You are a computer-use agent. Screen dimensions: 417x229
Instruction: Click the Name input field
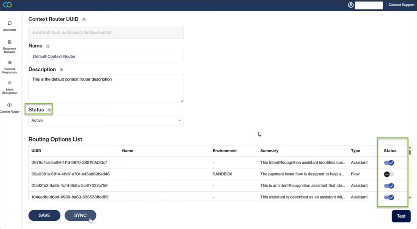(106, 56)
